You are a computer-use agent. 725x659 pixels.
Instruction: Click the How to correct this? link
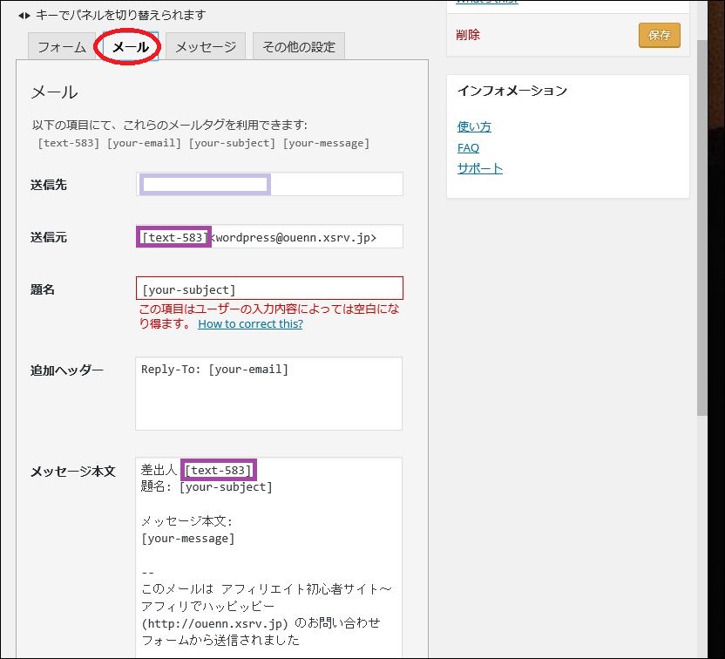(x=250, y=323)
